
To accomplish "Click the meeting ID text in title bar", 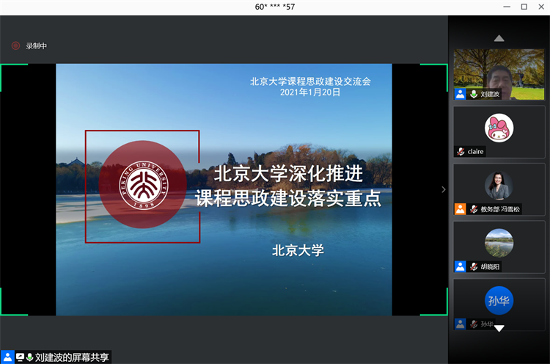I will (275, 7).
